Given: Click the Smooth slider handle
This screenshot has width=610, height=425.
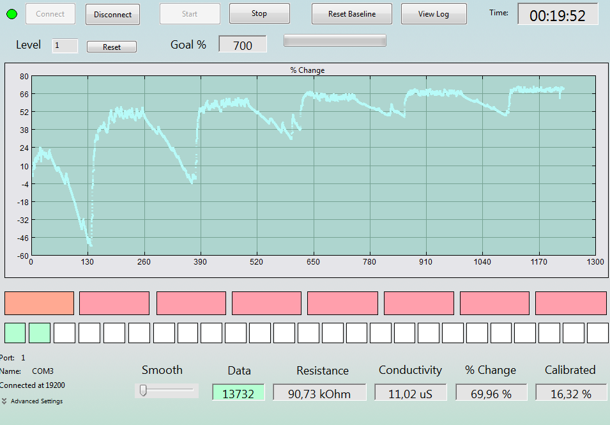Looking at the screenshot, I should coord(143,390).
